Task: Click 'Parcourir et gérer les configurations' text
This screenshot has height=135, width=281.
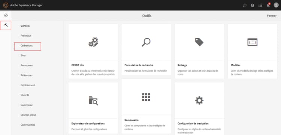Action: pos(89,129)
